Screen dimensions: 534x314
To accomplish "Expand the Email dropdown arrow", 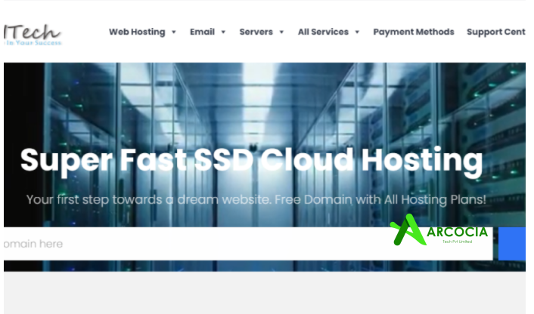I will (x=224, y=32).
